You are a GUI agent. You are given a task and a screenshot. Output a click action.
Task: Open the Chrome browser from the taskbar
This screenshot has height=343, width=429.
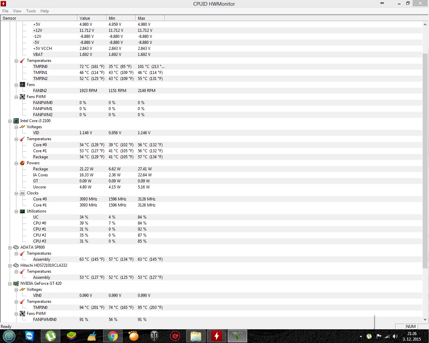[x=113, y=336]
